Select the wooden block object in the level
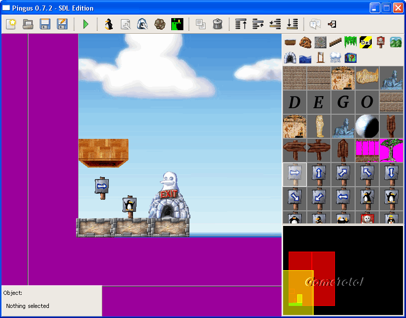Viewport: 406px width, 318px height. click(103, 153)
